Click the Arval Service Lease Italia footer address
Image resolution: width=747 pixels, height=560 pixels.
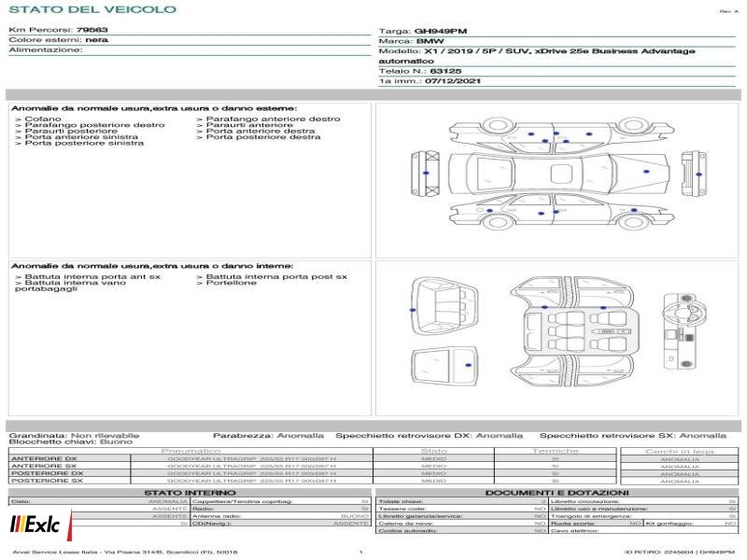point(125,553)
